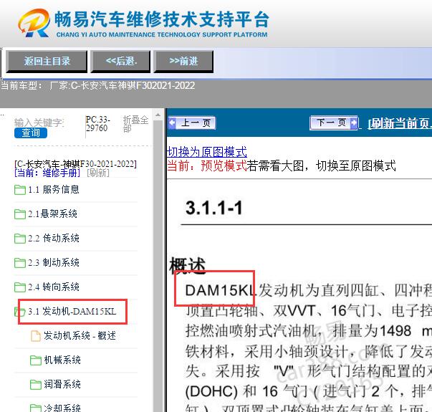Image resolution: width=432 pixels, height=412 pixels.
Task: Click the 2.3 制动系统 folder icon
Action: [20, 263]
